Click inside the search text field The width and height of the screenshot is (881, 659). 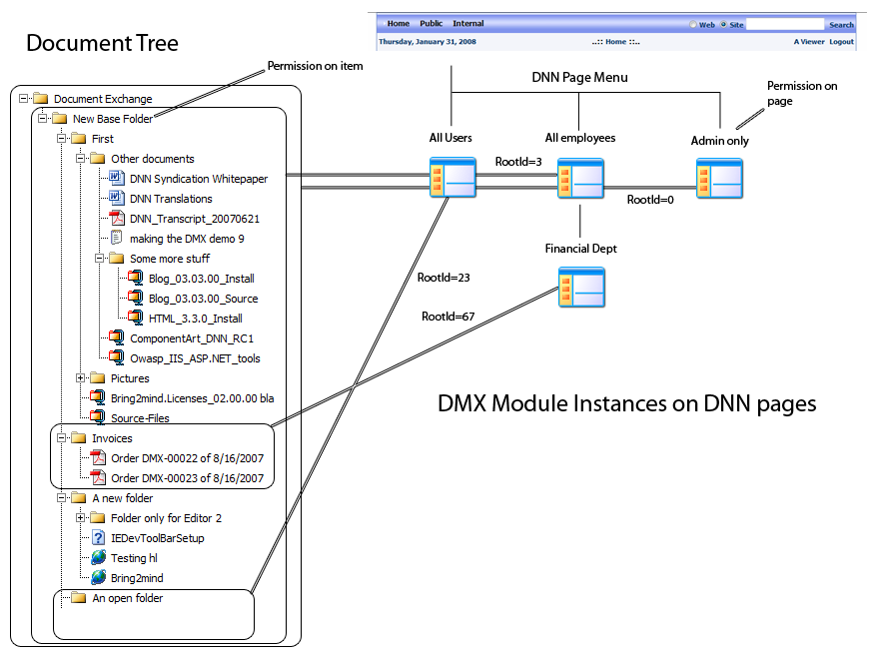(x=784, y=25)
